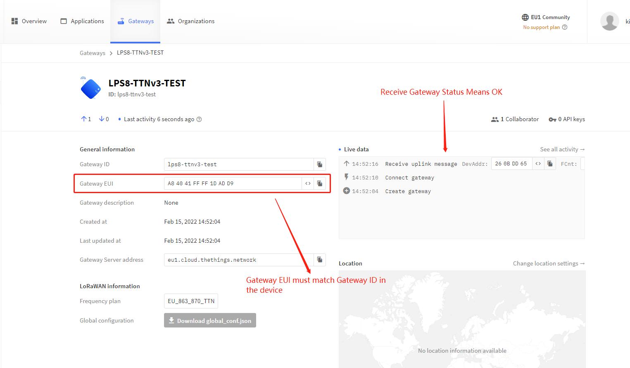View the 1 Collaborator list
The height and width of the screenshot is (368, 630).
click(515, 119)
